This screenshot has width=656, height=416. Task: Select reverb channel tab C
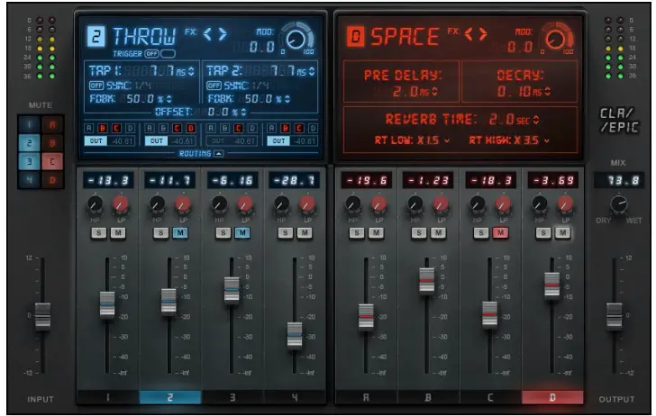(x=490, y=397)
